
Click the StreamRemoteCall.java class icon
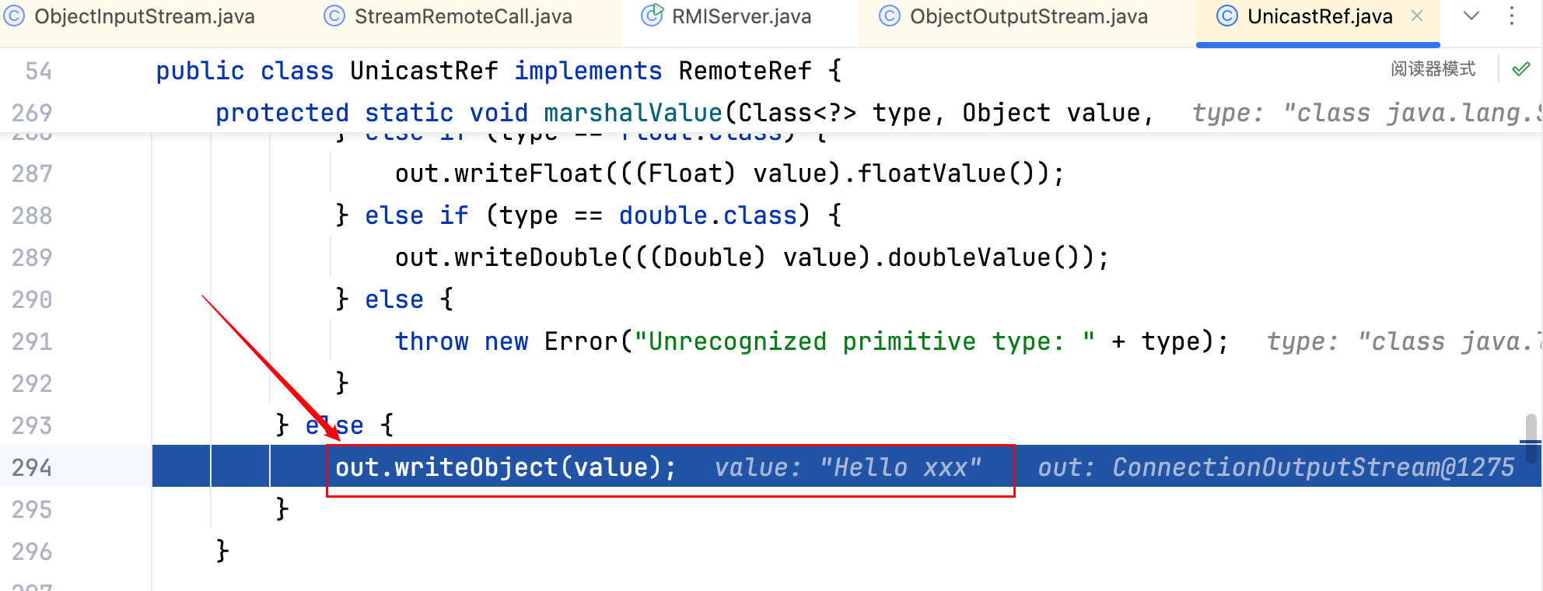pos(334,16)
